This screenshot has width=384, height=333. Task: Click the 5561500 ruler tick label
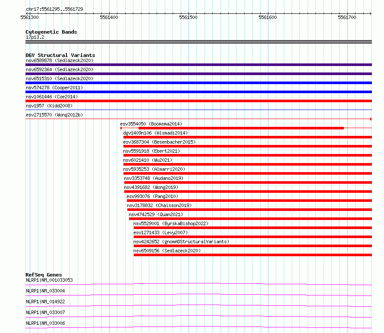point(188,17)
